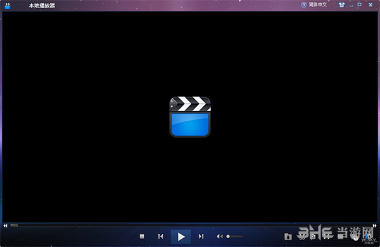
Task: Start playback with the Play button
Action: coord(180,237)
